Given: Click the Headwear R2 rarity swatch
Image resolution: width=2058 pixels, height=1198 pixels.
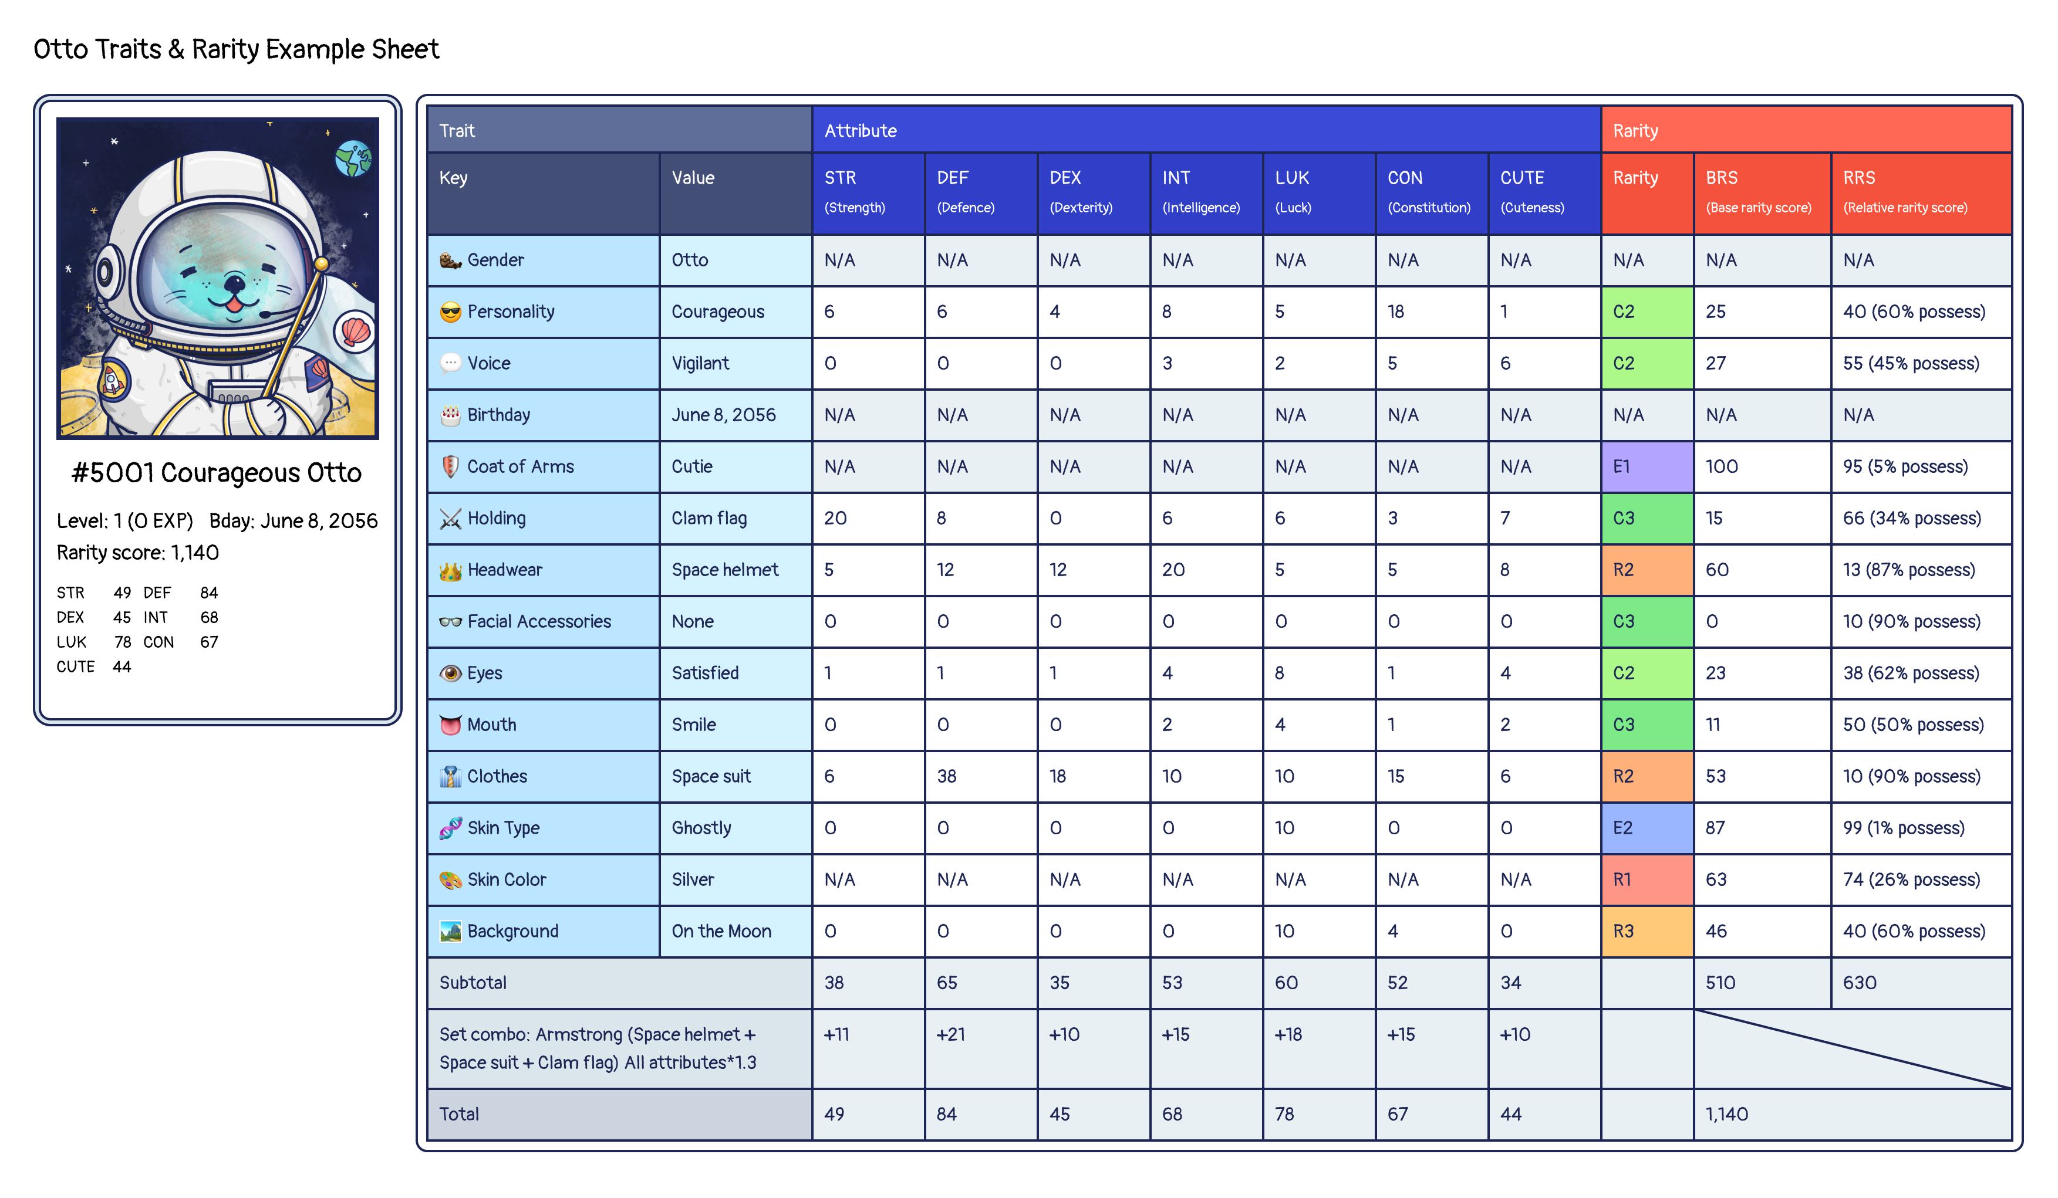Looking at the screenshot, I should pos(1647,570).
